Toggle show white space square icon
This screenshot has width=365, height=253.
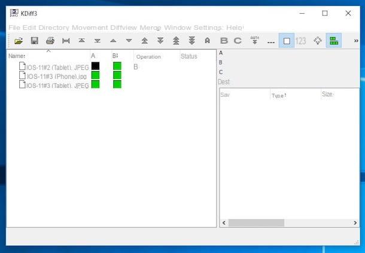[287, 41]
